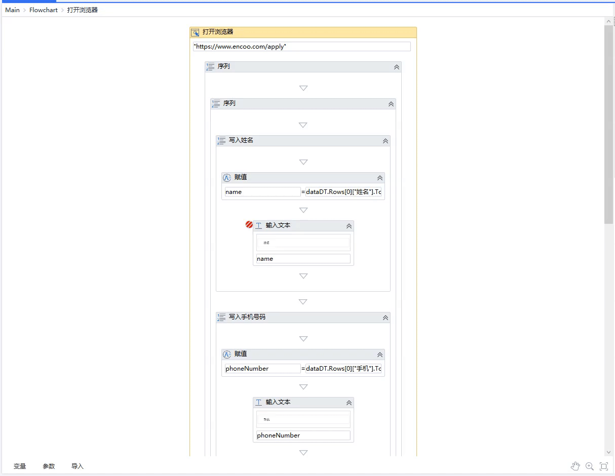Screen dimensions: 615x476
Task: Click the sequence icon on outer 序列 header
Action: (211, 66)
